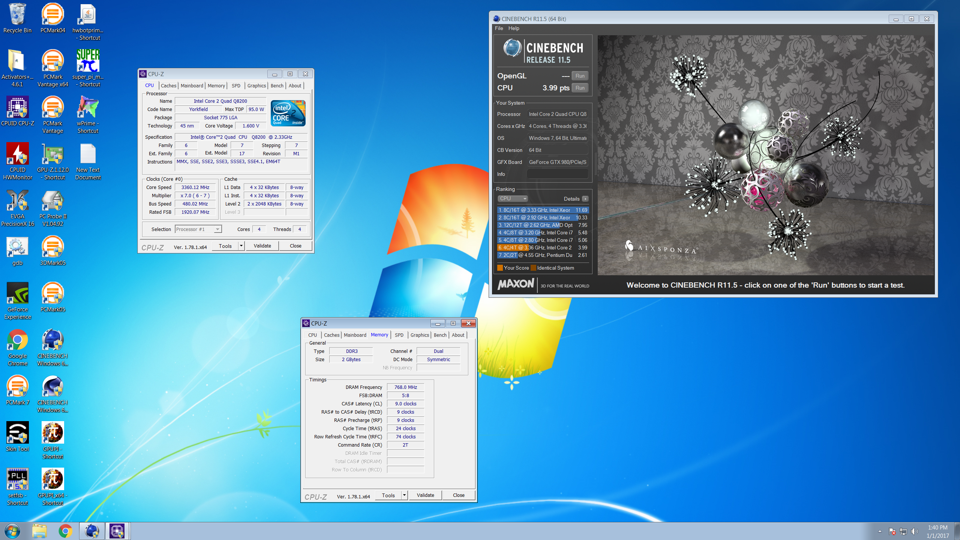Open File Explorer from the taskbar
Screen dimensions: 960x540
point(39,531)
